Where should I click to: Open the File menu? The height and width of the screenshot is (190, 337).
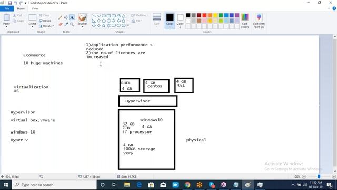(7, 8)
